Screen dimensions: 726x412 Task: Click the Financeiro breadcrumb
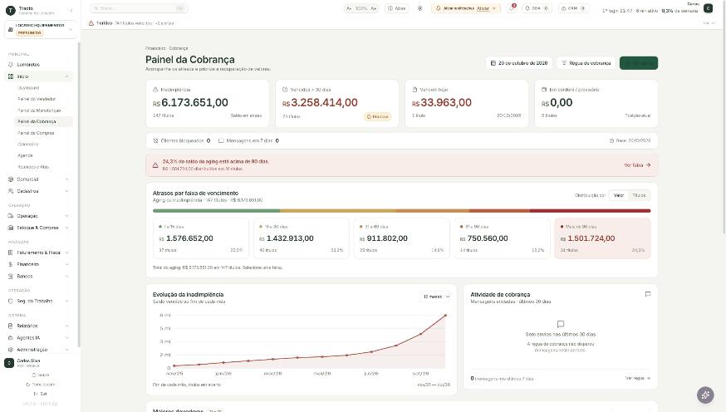click(x=155, y=48)
